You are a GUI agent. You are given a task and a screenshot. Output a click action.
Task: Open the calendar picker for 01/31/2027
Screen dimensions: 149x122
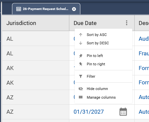[123, 112]
